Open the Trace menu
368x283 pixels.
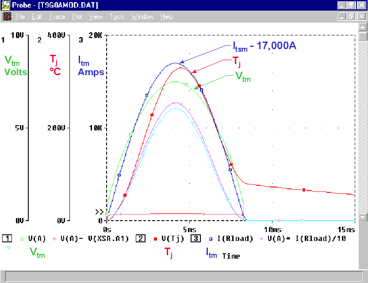click(57, 17)
